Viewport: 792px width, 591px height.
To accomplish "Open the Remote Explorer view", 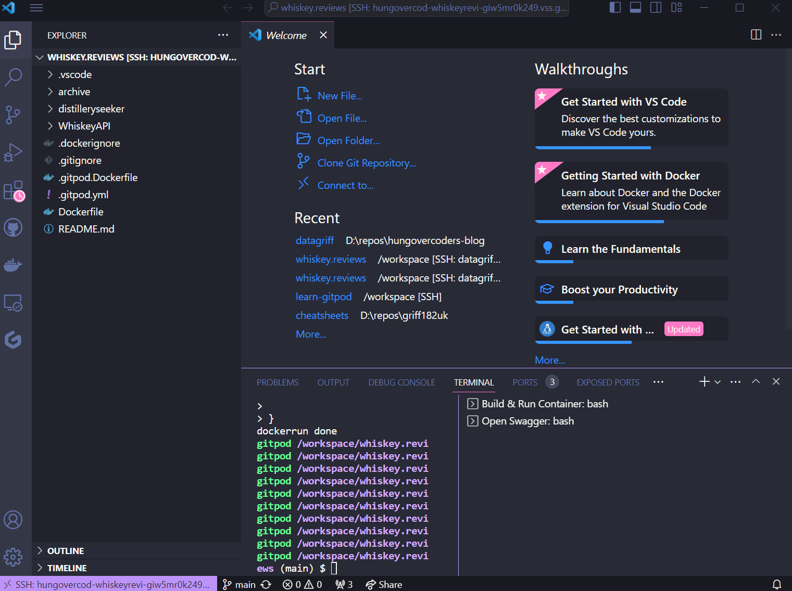I will [13, 303].
